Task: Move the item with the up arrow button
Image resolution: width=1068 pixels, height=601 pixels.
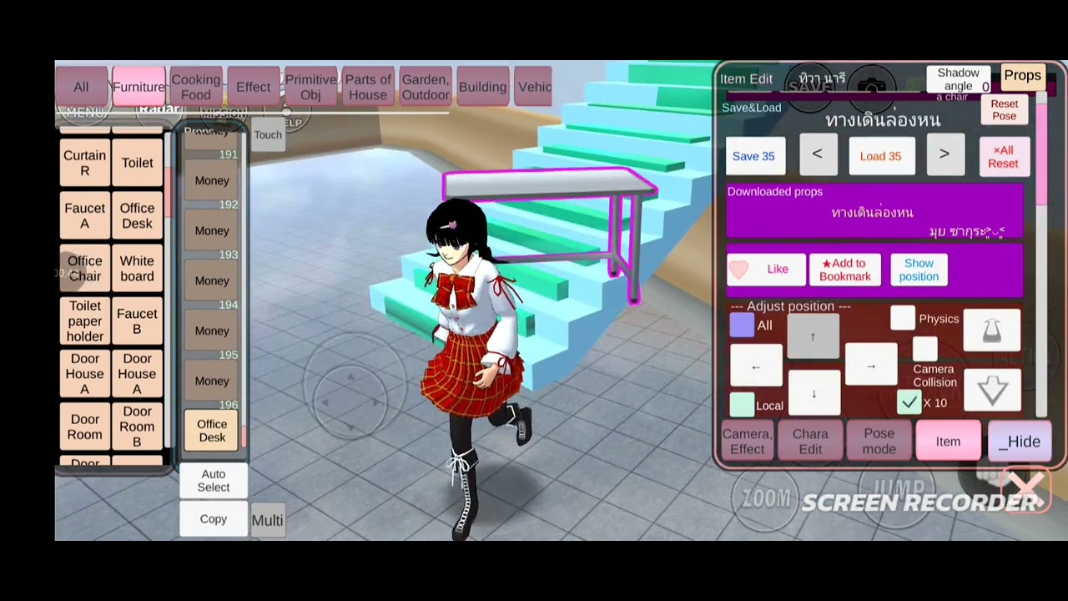Action: coord(813,336)
